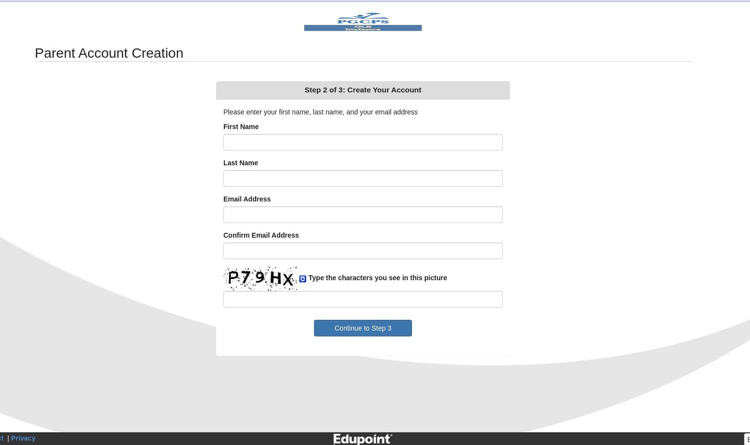Click 'Type the characters you see' text
750x445 pixels.
coord(378,278)
